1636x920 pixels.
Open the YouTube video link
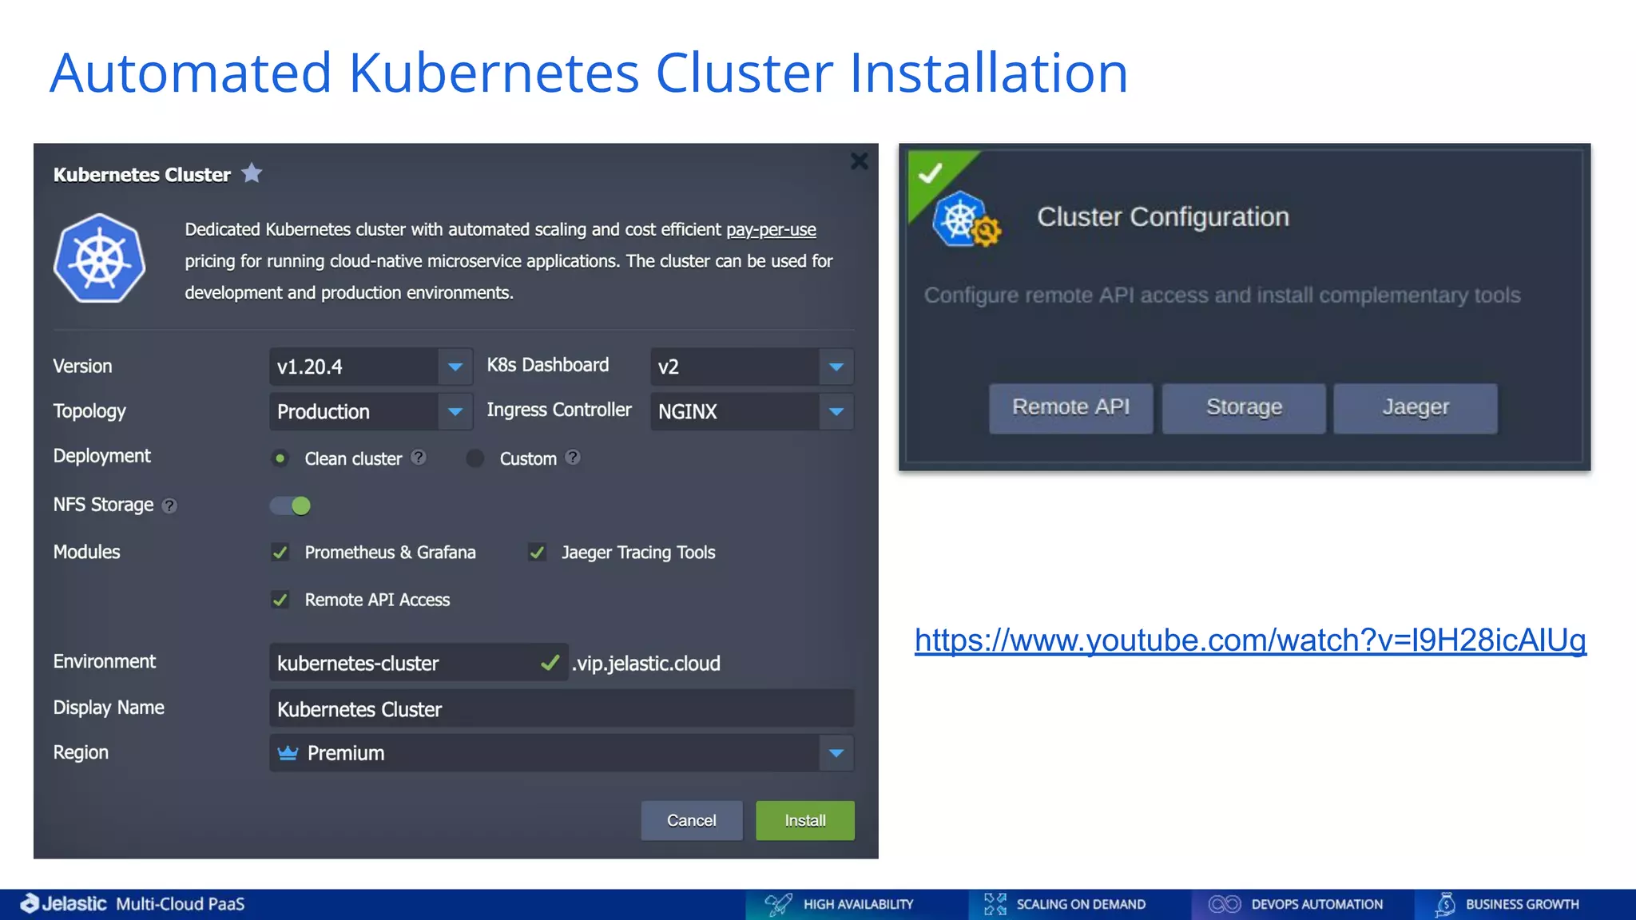(x=1250, y=640)
